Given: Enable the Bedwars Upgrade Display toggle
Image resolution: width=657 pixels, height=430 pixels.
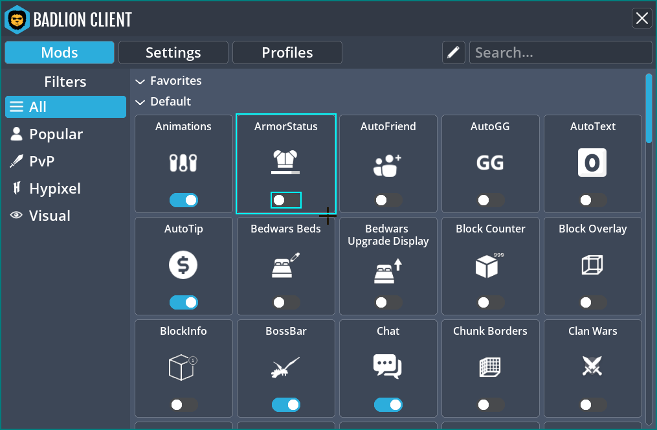Looking at the screenshot, I should pos(388,302).
